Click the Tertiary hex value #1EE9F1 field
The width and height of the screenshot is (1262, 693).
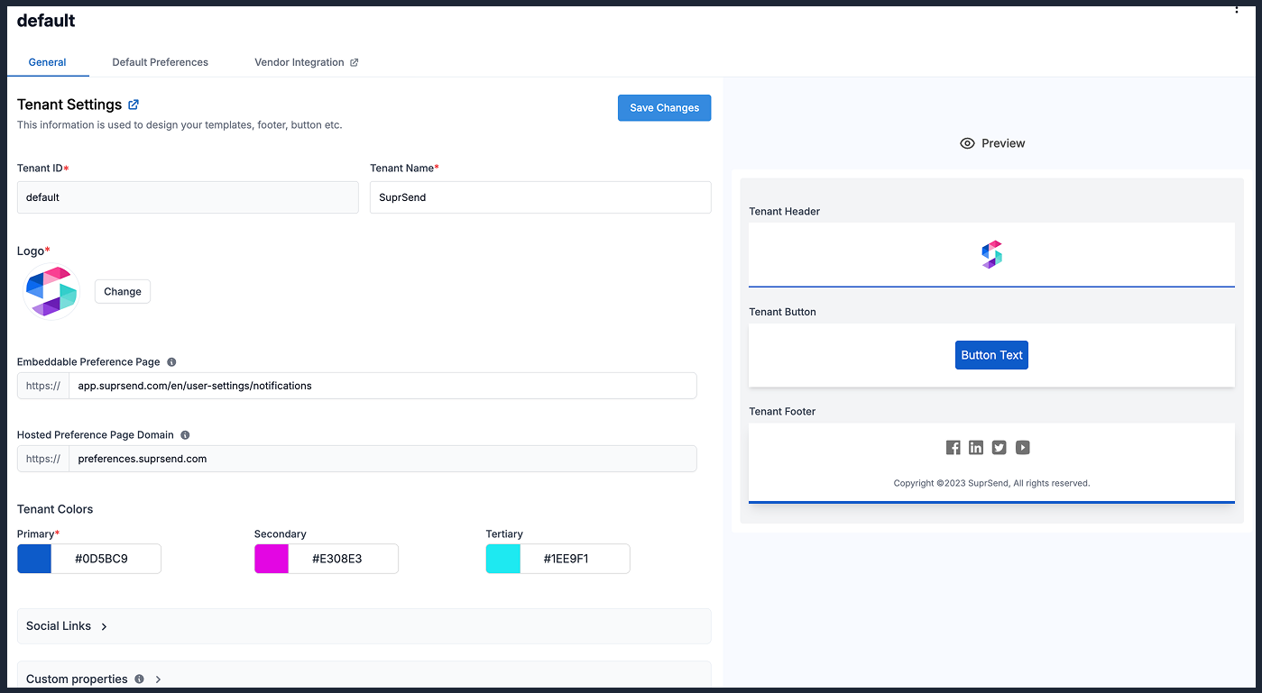(575, 559)
